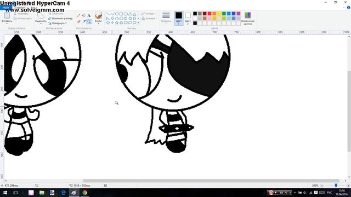Pick the yellow color swatch in top row
This screenshot has height=197, width=351.
point(219,14)
